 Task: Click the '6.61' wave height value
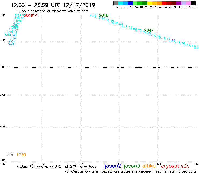point(11,44)
